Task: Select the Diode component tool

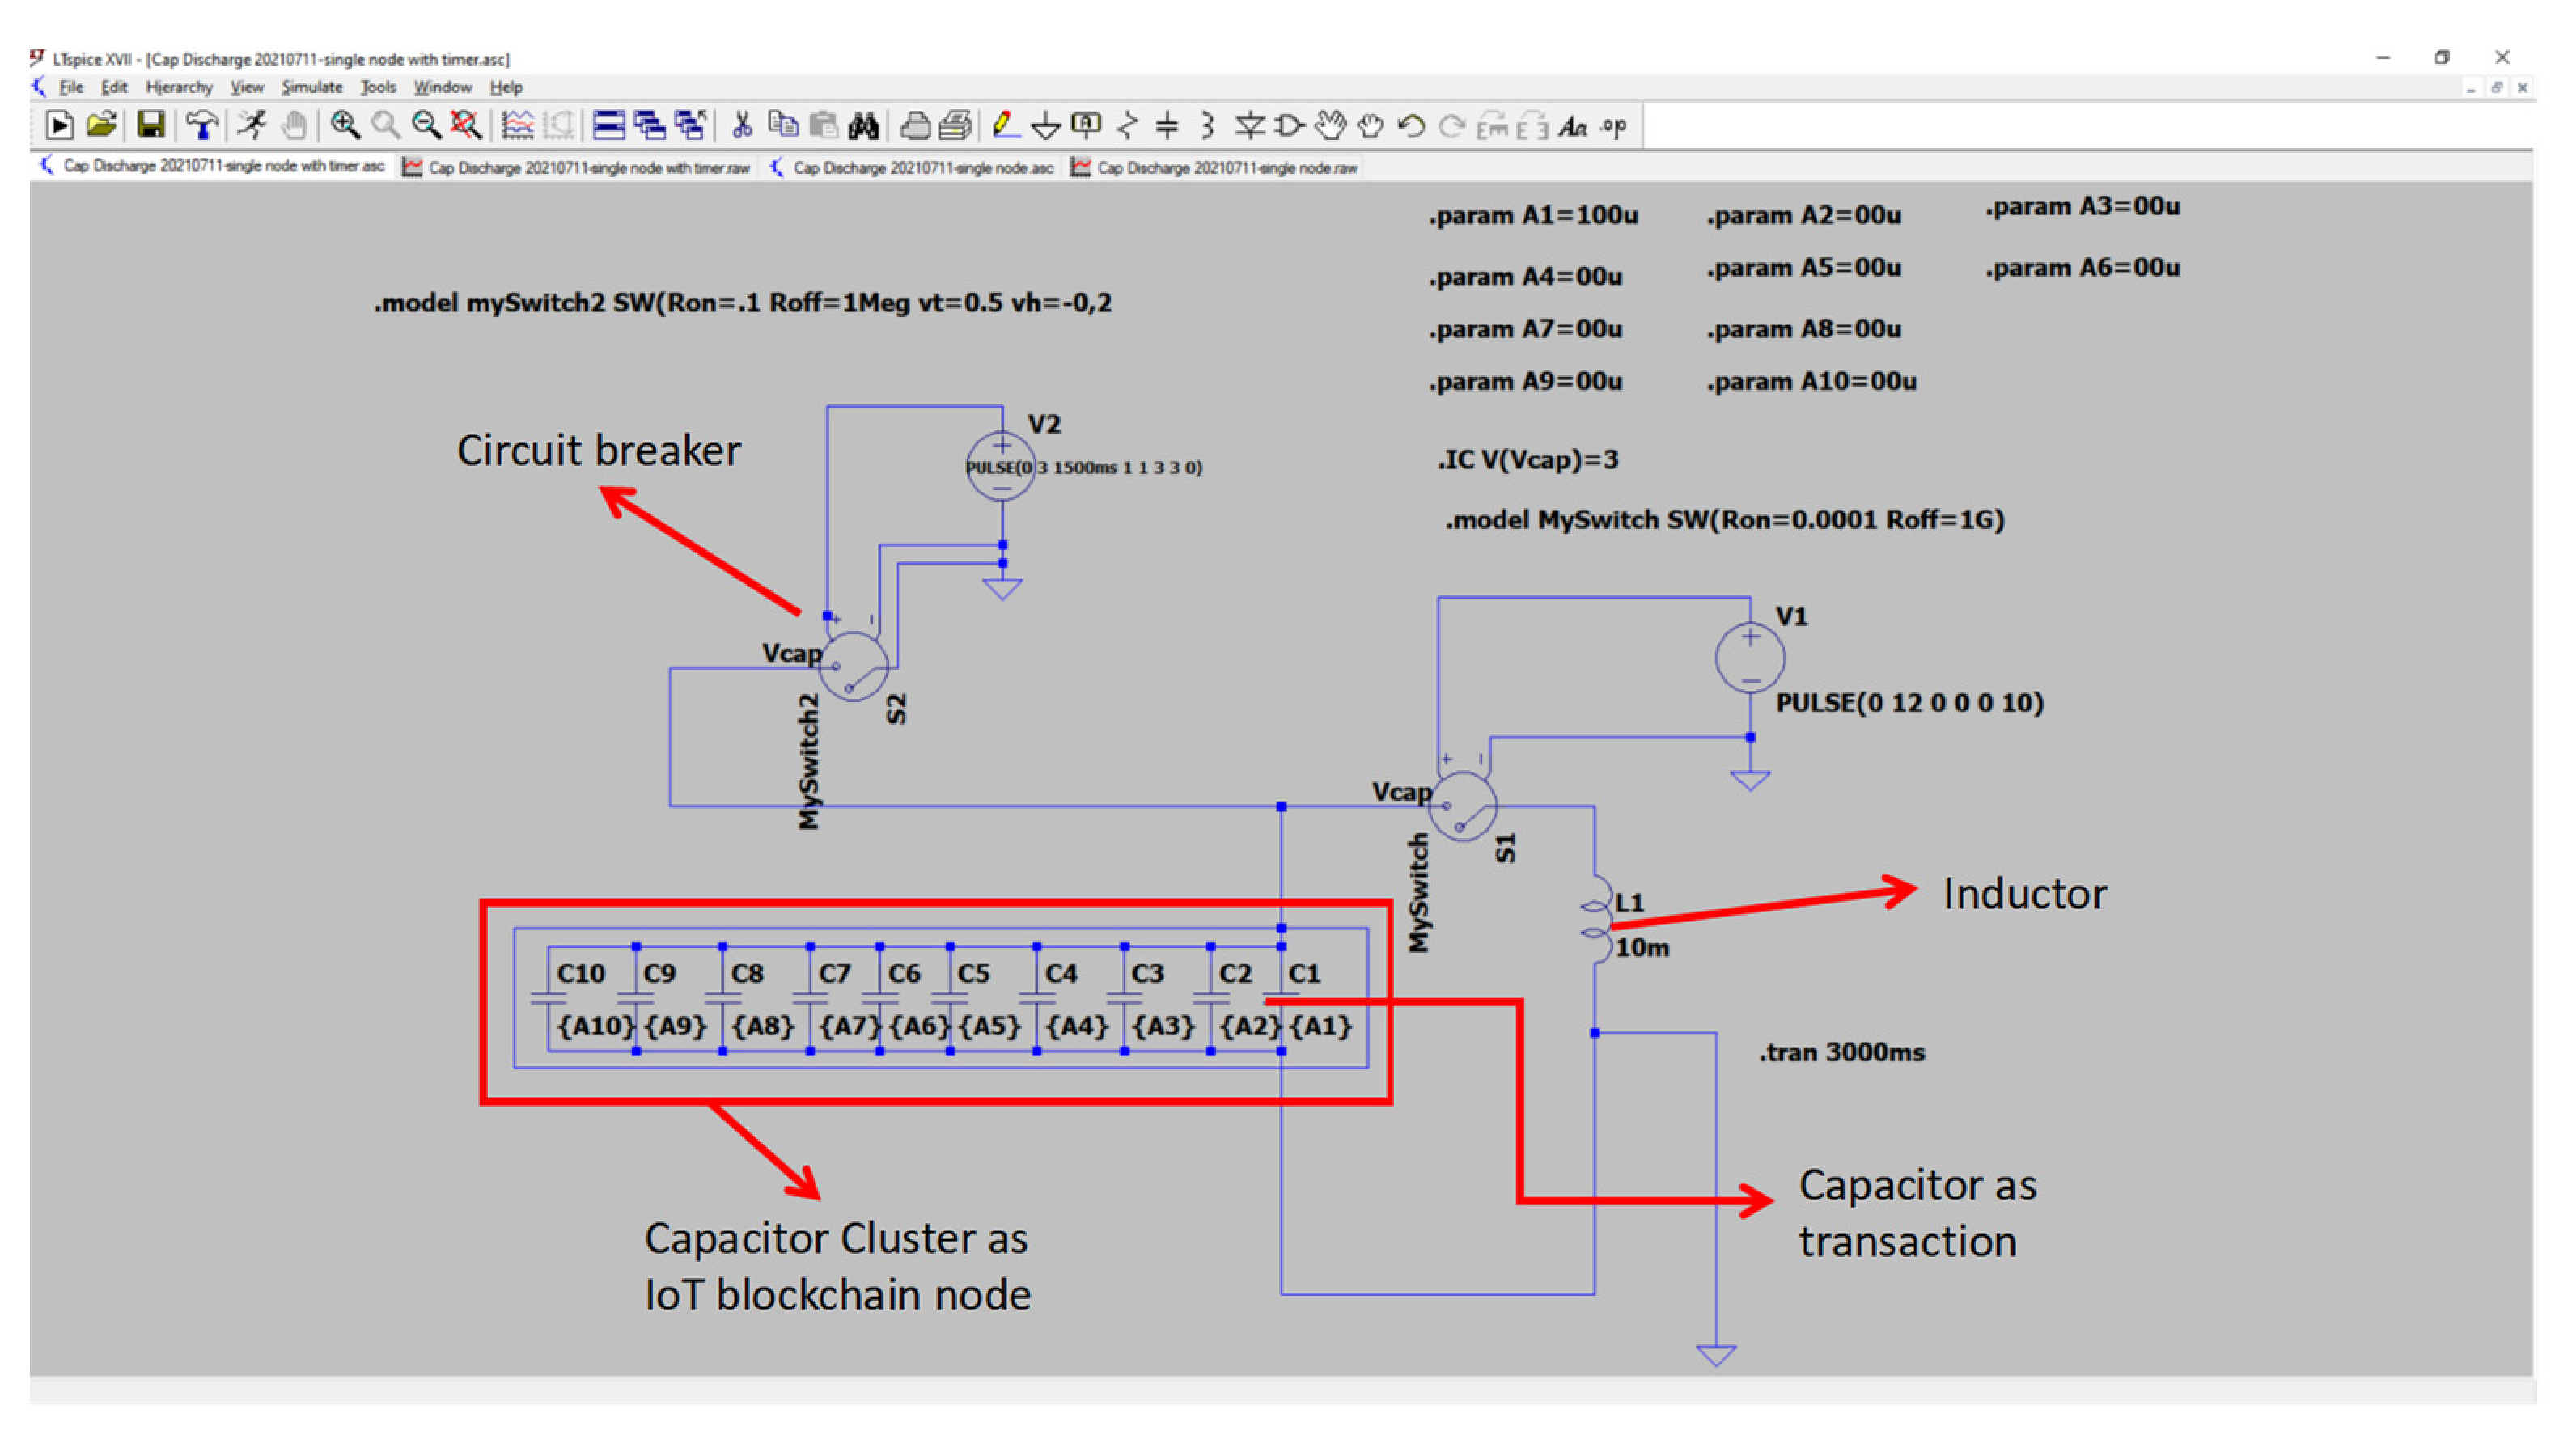Action: click(x=1249, y=126)
